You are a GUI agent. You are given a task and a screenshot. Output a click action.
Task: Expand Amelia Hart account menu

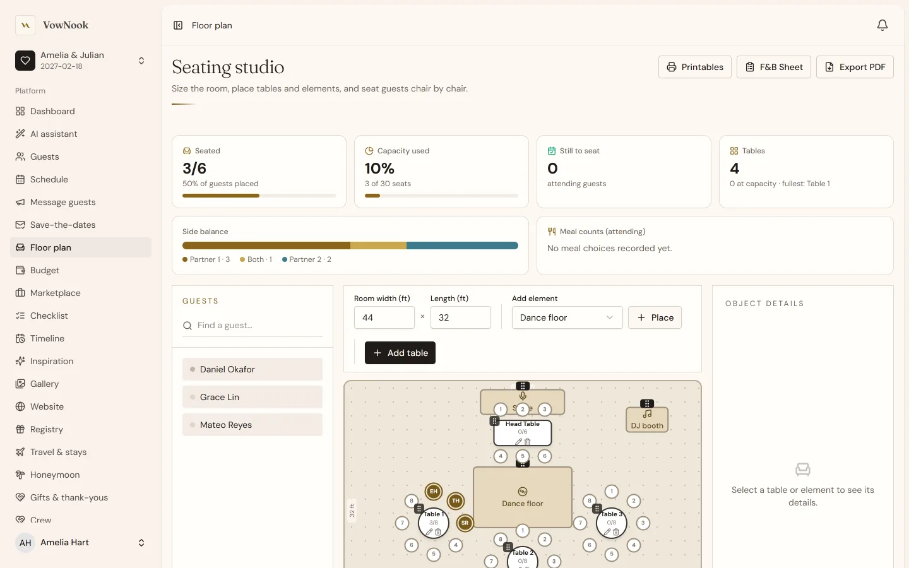coord(141,543)
